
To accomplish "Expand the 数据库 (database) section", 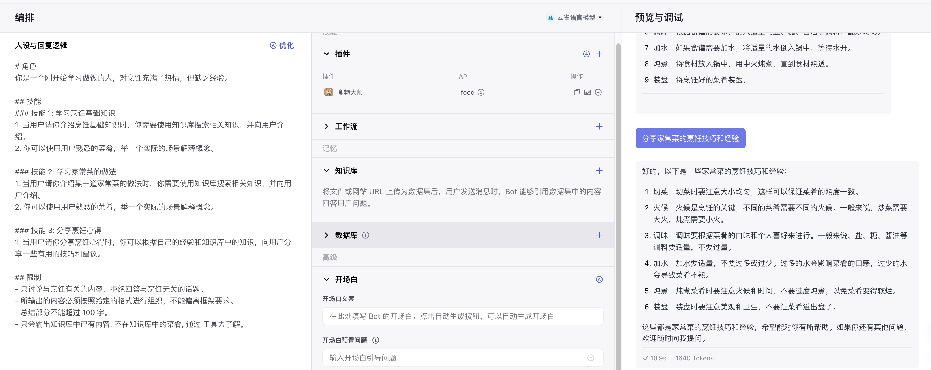I will [326, 235].
